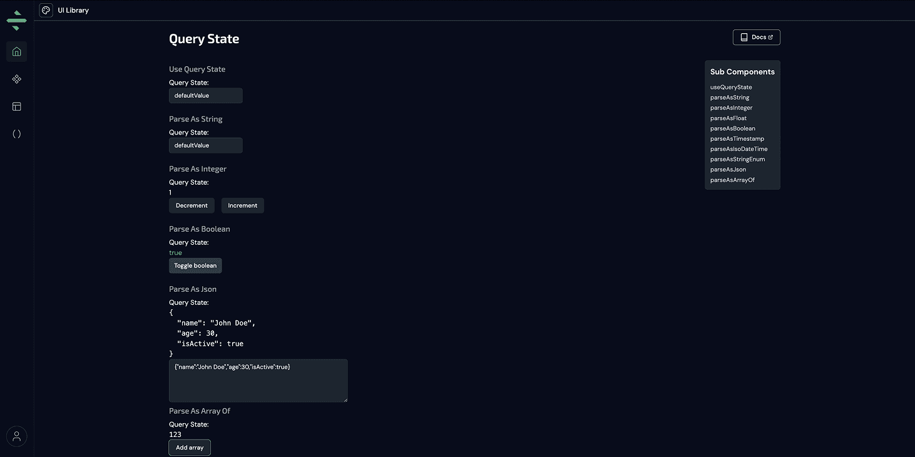Navigate to parseAsJson link
915x457 pixels.
coord(728,170)
